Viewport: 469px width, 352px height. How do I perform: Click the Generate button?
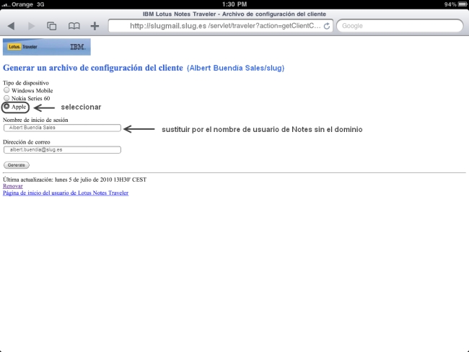tap(17, 165)
